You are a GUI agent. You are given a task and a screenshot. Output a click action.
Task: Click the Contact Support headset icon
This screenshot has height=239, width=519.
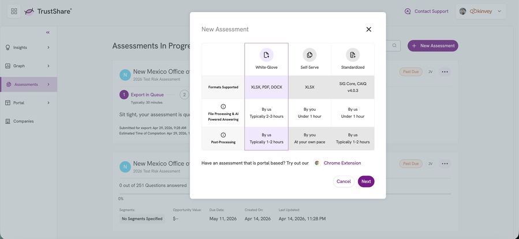click(408, 11)
